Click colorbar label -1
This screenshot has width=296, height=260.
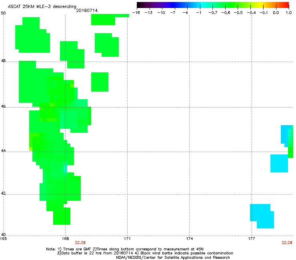click(x=198, y=13)
